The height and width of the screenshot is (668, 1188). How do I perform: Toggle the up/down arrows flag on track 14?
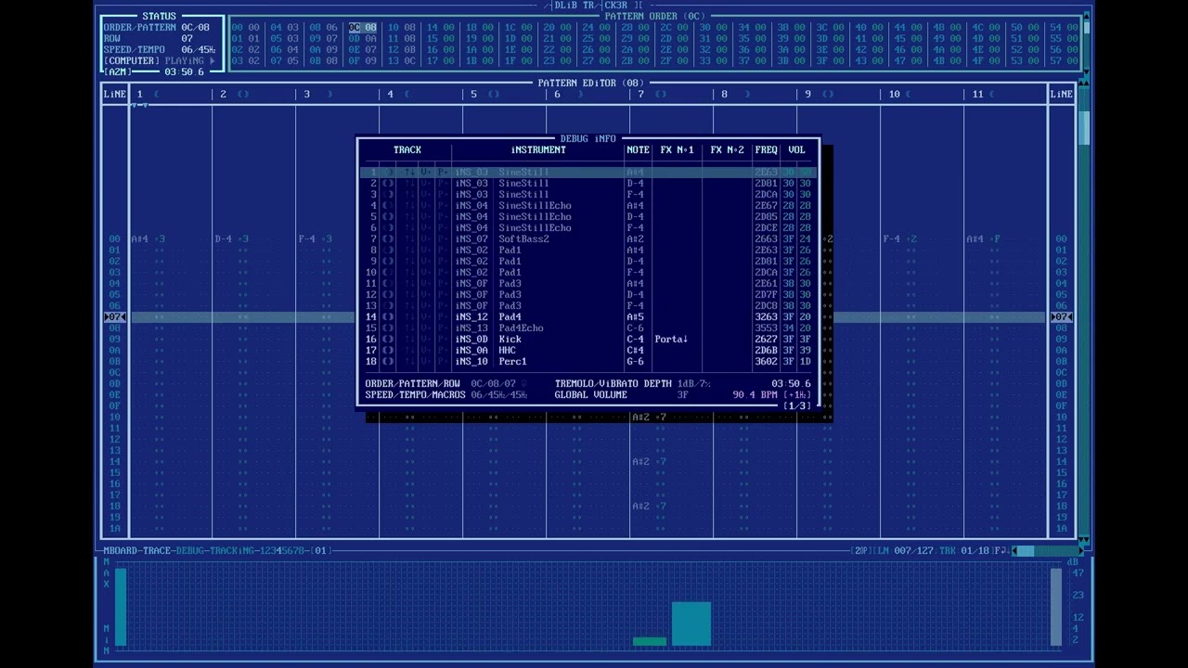[x=409, y=317]
